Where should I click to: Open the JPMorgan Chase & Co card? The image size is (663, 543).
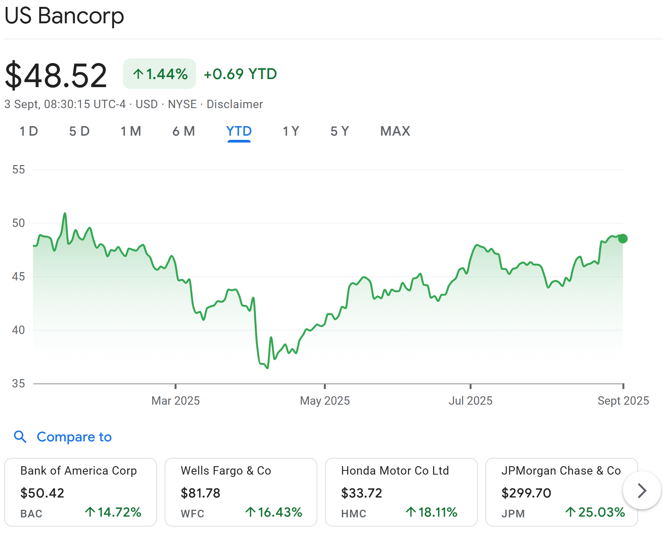[x=554, y=492]
